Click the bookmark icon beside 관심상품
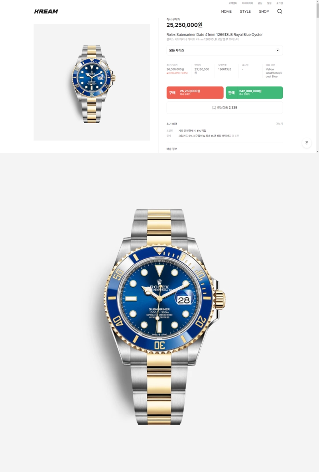This screenshot has width=319, height=472. (214, 107)
